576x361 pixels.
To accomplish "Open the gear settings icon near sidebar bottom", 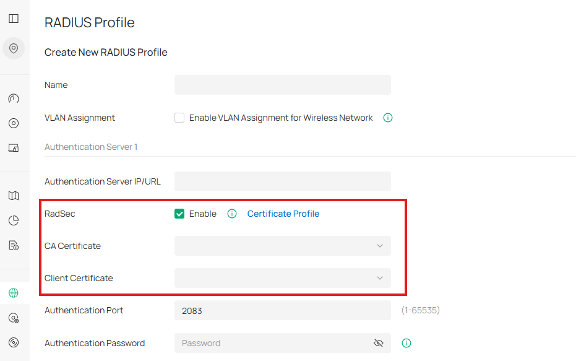I will 14,317.
